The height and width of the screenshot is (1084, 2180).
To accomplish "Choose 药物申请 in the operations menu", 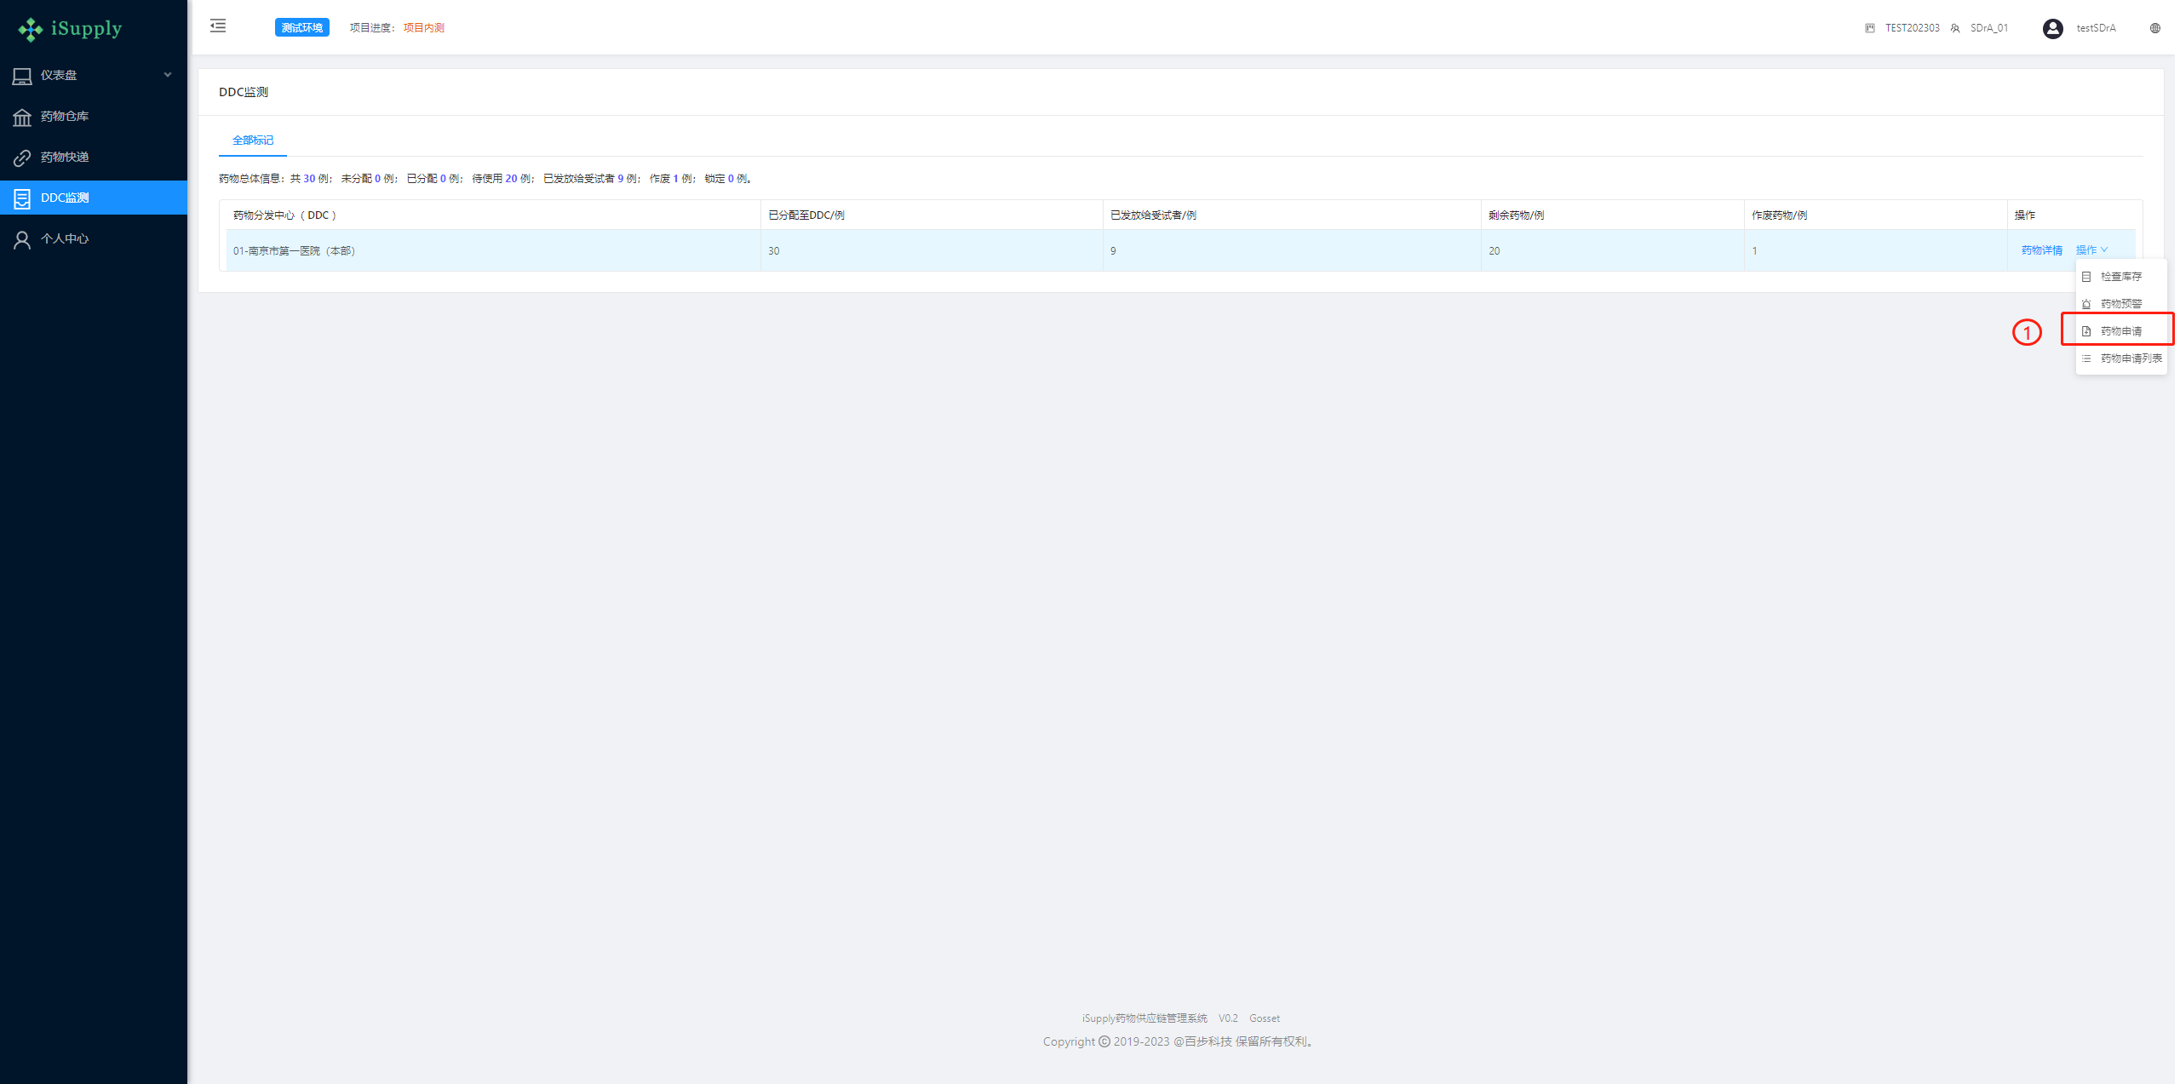I will coord(2120,331).
